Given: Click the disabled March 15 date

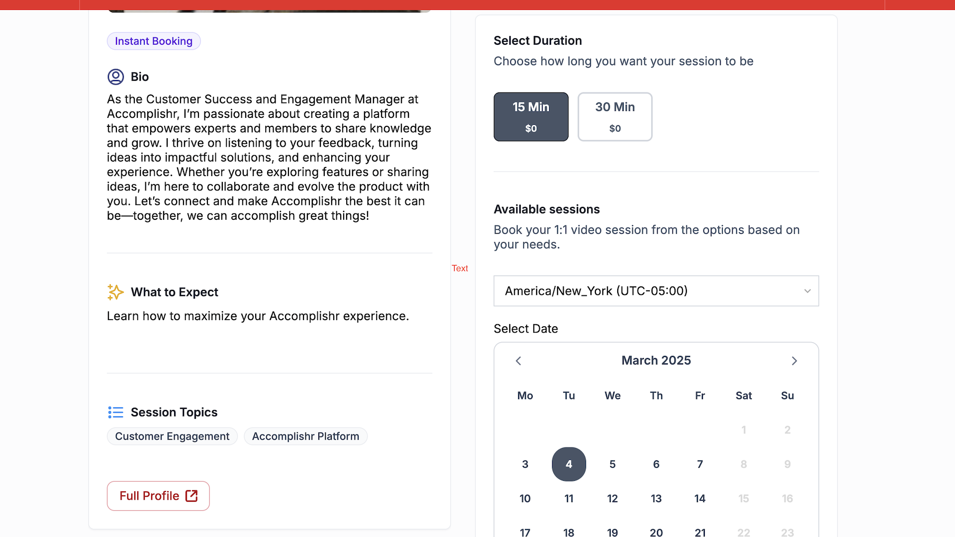Looking at the screenshot, I should 744,498.
